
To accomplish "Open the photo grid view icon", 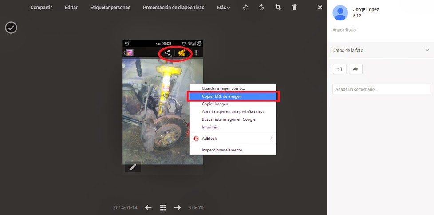I will coord(163,207).
